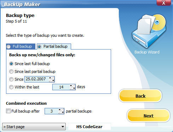Click the Backup type heading
This screenshot has height=132, width=173.
coord(20,16)
